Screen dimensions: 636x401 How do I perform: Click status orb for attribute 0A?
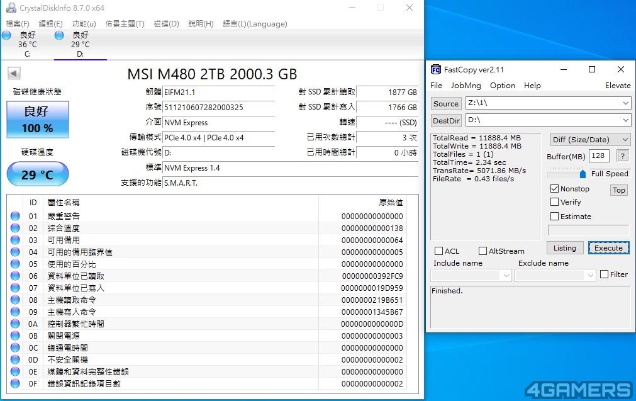click(x=16, y=324)
